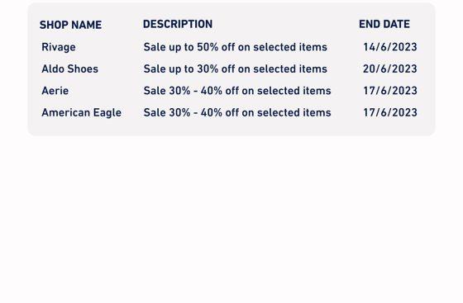Click "30%" in the Aldo Shoes description

[x=208, y=69]
